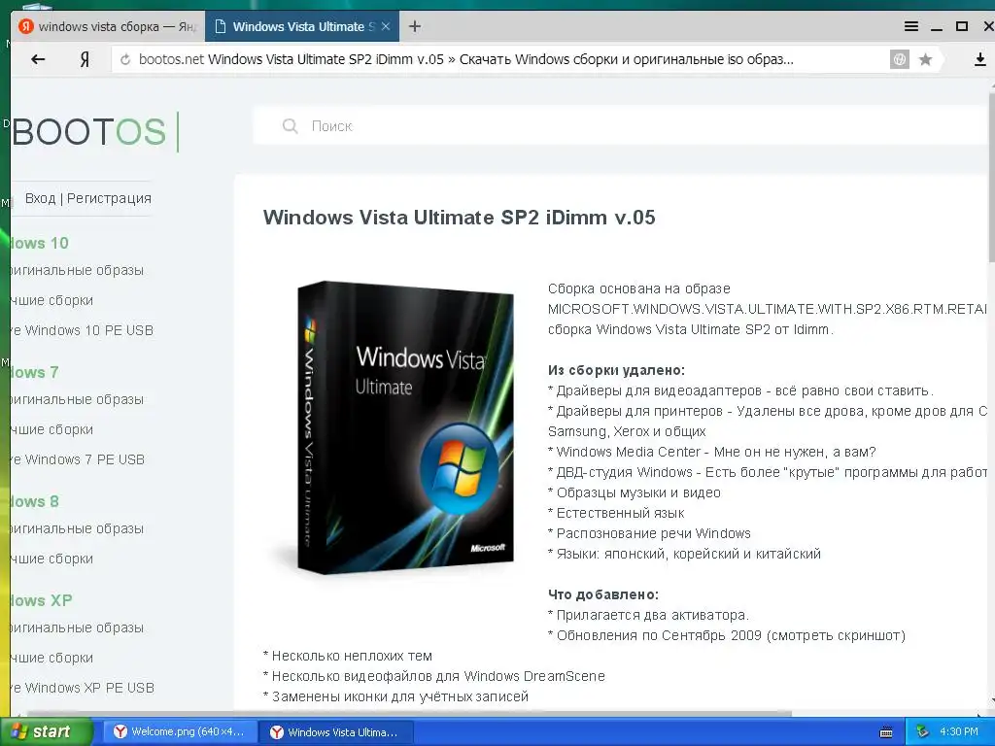Screen dimensions: 995x746
Task: Click the address bar page title
Action: coord(500,59)
